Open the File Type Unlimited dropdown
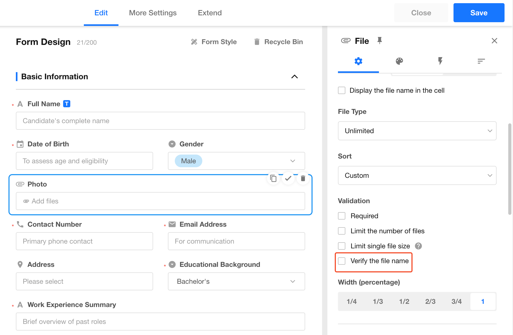 coord(417,131)
